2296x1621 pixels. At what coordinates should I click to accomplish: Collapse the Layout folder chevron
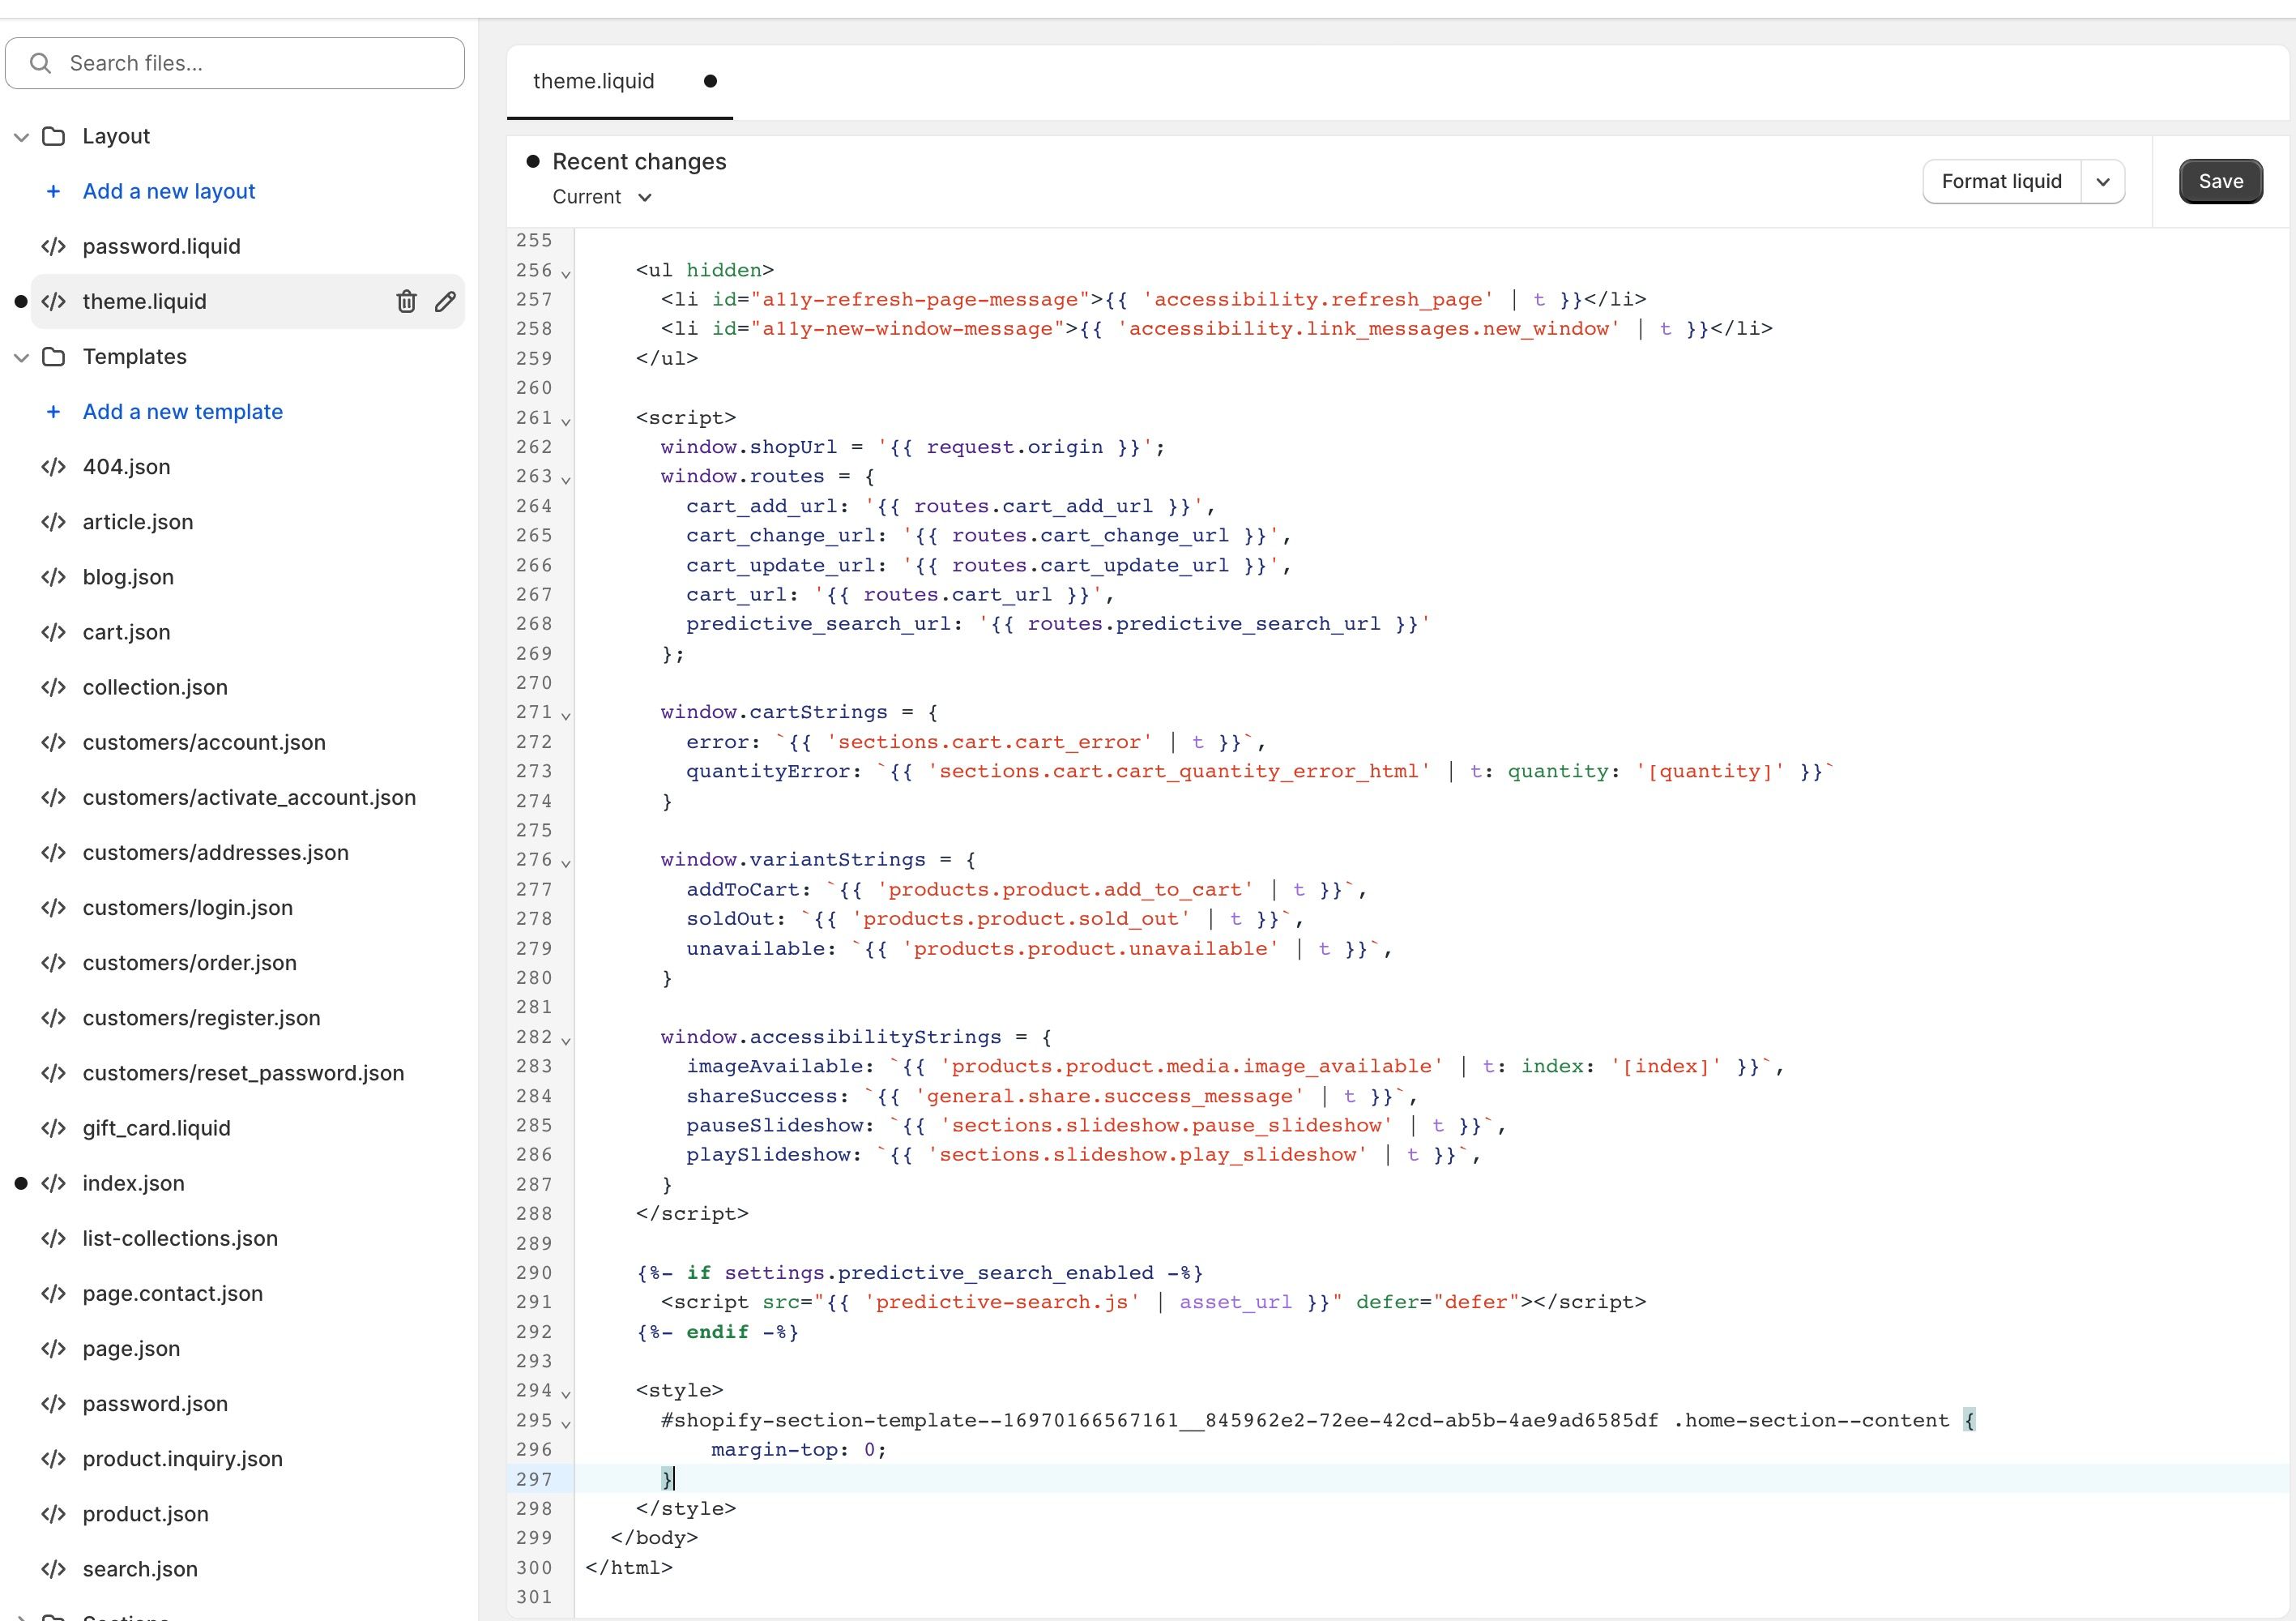click(x=21, y=136)
